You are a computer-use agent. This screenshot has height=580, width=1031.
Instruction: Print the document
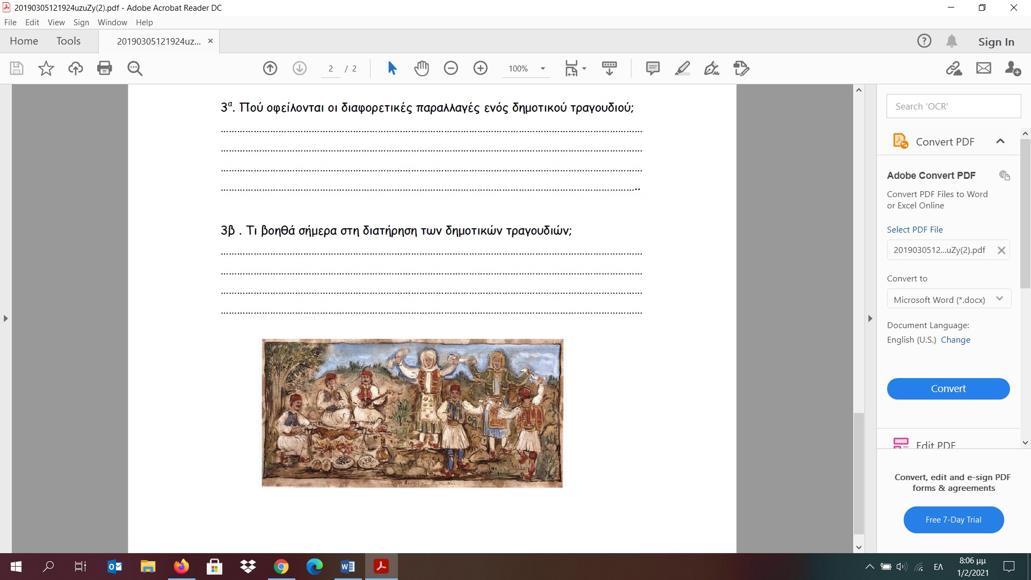pyautogui.click(x=105, y=68)
